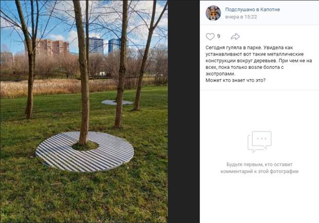The height and width of the screenshot is (223, 319).
Task: Click the line Может кто знает что это?
Action: click(235, 80)
